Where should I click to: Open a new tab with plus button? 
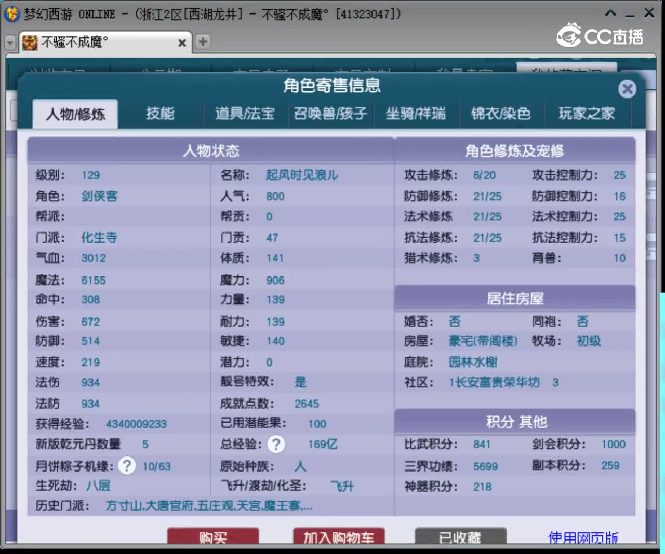(x=203, y=41)
